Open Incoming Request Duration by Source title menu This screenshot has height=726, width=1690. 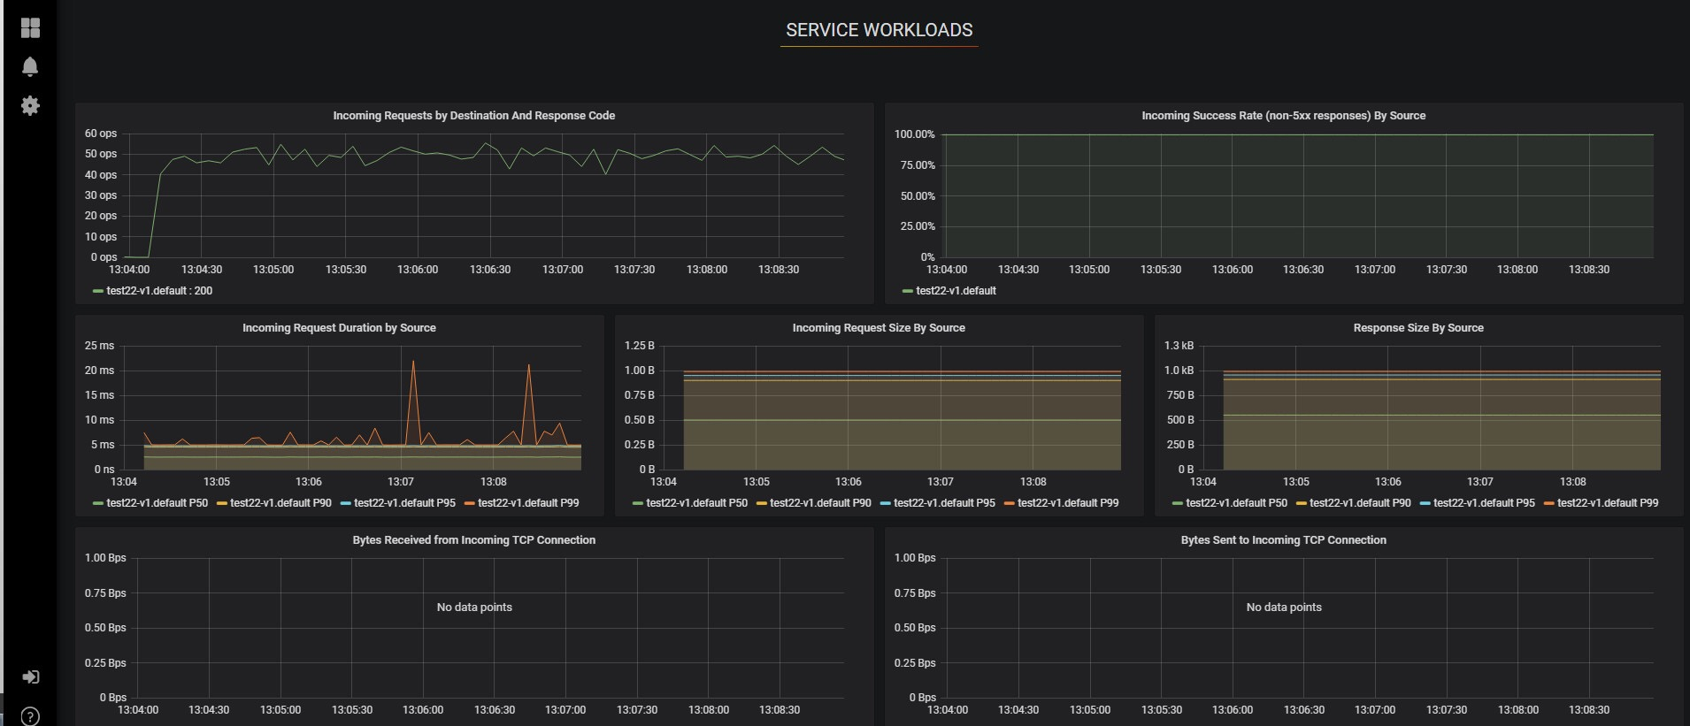(339, 328)
